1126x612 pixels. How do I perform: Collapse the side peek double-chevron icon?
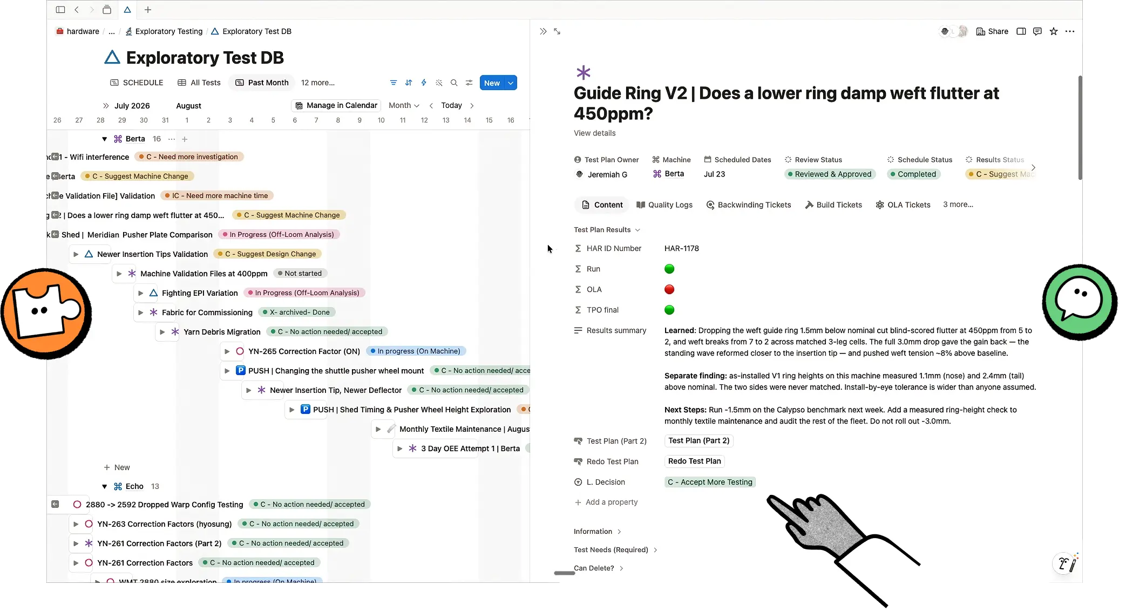click(543, 31)
